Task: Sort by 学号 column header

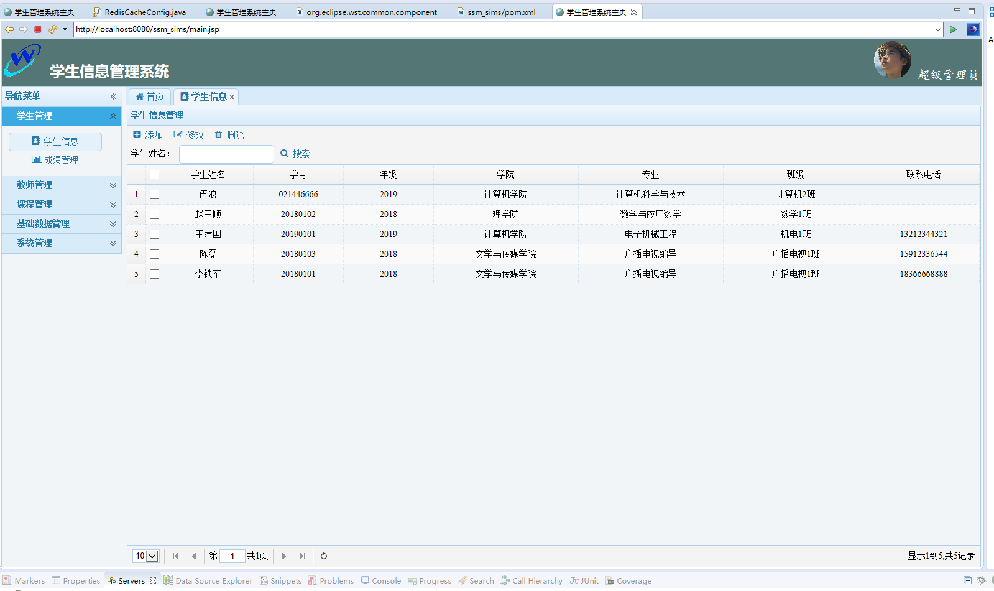Action: click(x=298, y=175)
